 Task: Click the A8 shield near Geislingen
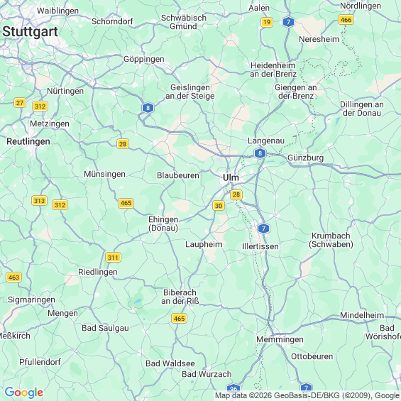pyautogui.click(x=148, y=108)
